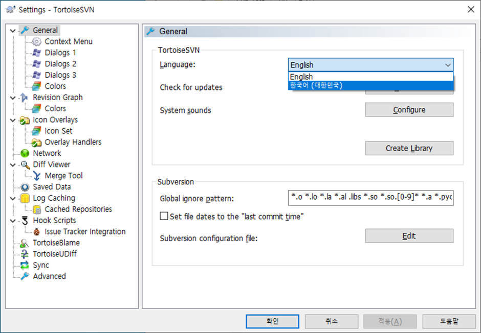Click the Colors icon under Revision Graph
The width and height of the screenshot is (481, 333).
pos(36,108)
